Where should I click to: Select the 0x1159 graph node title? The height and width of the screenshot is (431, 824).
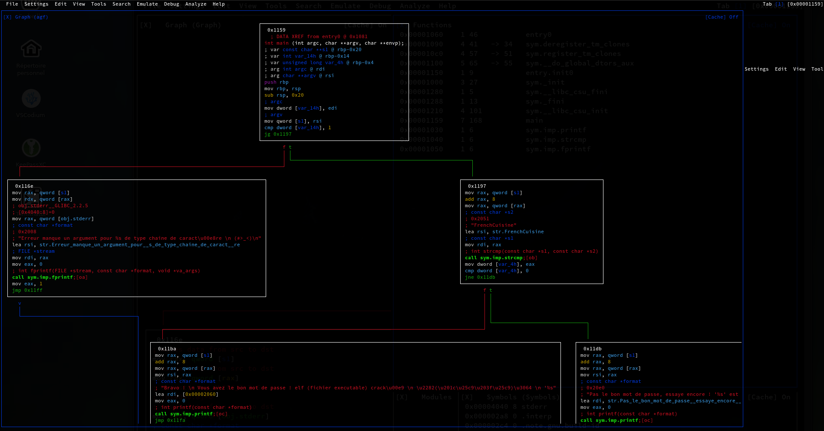tap(277, 30)
